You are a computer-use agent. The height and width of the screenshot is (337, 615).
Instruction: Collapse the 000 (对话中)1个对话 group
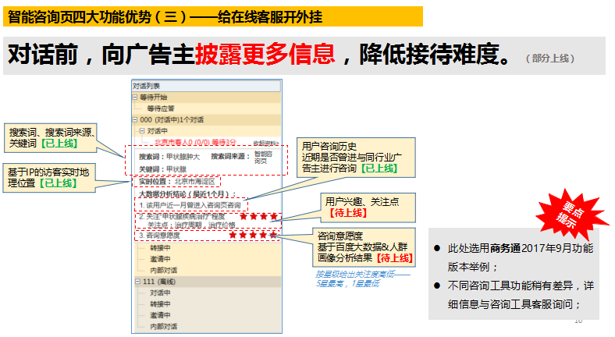pos(134,120)
